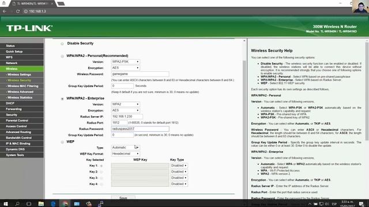Open Task View on the taskbar

(x=29, y=204)
